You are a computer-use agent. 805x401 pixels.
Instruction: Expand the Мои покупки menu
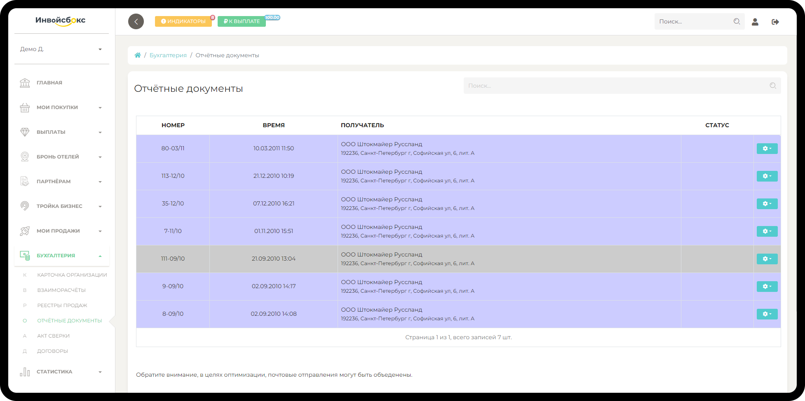pyautogui.click(x=61, y=107)
